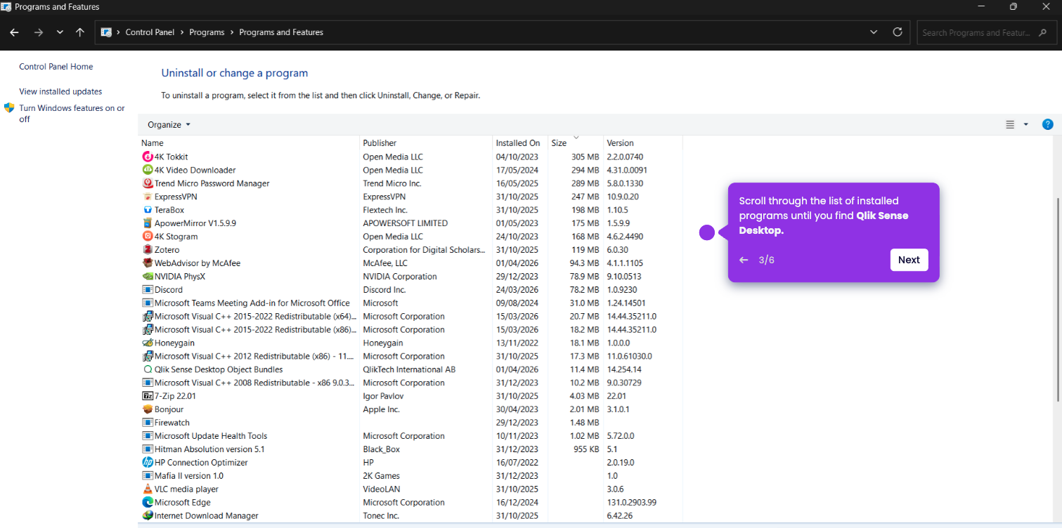
Task: Refresh the Programs and Features view
Action: 897,32
